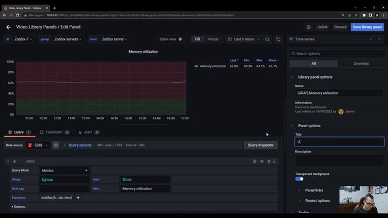The image size is (388, 218).
Task: Click Item Memory utilization field
Action: point(145,189)
